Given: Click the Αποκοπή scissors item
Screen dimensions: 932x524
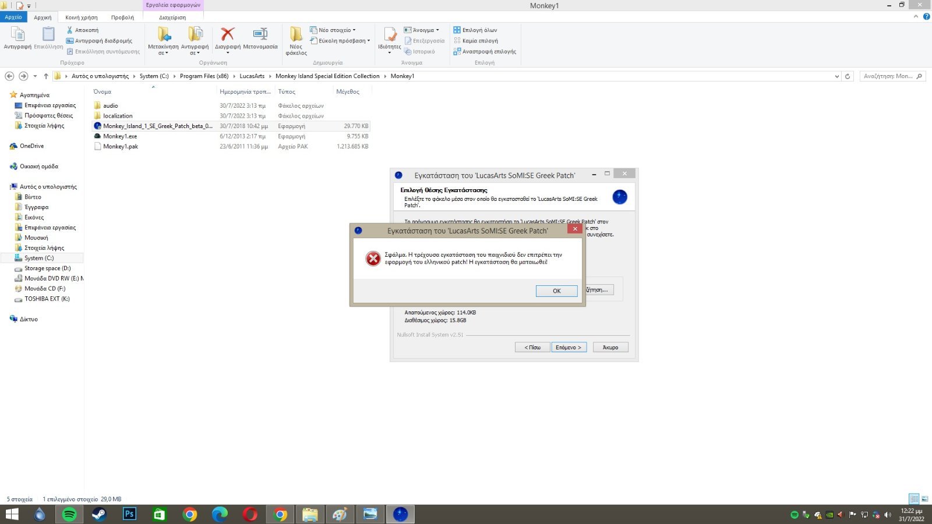Looking at the screenshot, I should (82, 30).
